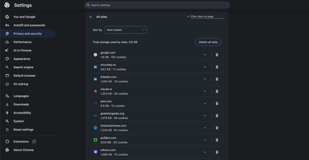Click the google.com favicon

click(x=95, y=55)
